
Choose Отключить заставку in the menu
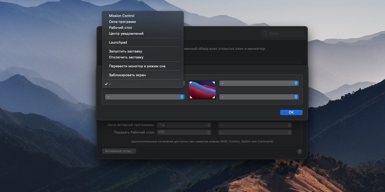126,57
